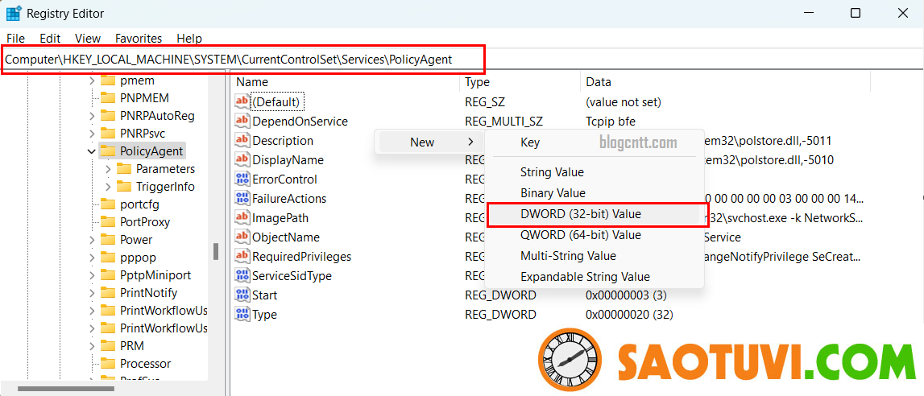
Task: Click the TriggerInfo folder icon
Action: point(124,187)
